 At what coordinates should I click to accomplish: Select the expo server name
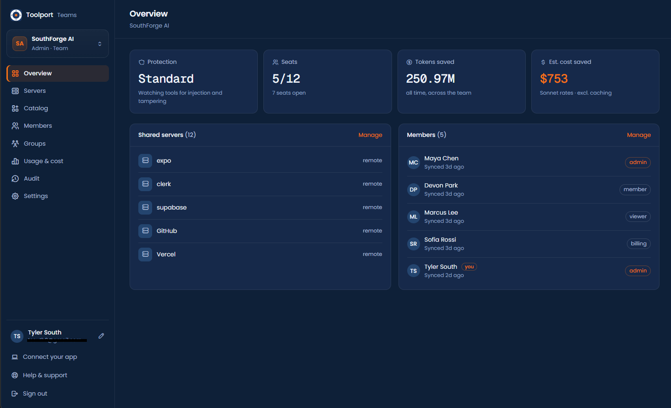[x=164, y=161]
